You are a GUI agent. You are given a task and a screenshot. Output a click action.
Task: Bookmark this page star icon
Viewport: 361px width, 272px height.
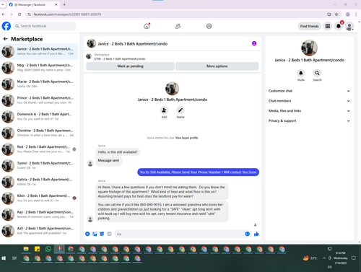coord(336,14)
